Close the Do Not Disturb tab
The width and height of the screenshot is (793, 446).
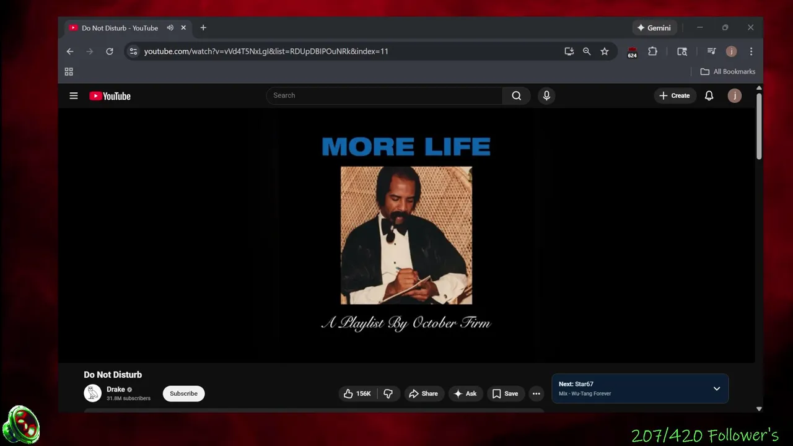tap(183, 28)
